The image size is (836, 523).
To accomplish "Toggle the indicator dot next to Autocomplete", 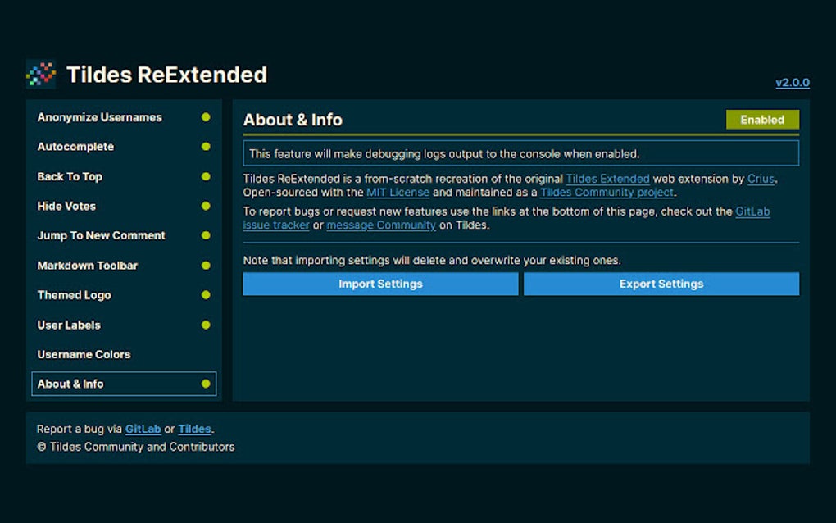I will (x=204, y=146).
